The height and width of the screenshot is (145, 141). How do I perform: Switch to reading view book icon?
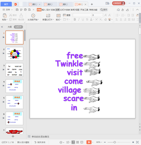tap(82, 142)
